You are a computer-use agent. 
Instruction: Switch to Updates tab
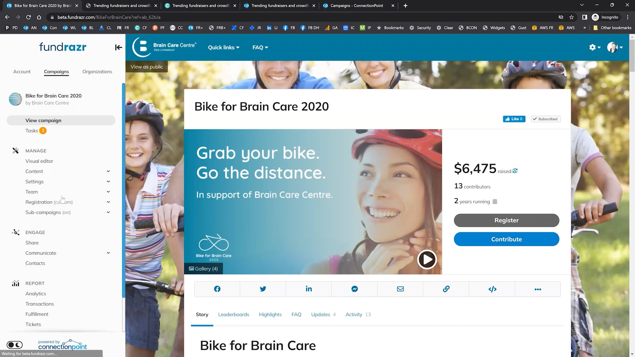[x=323, y=314]
